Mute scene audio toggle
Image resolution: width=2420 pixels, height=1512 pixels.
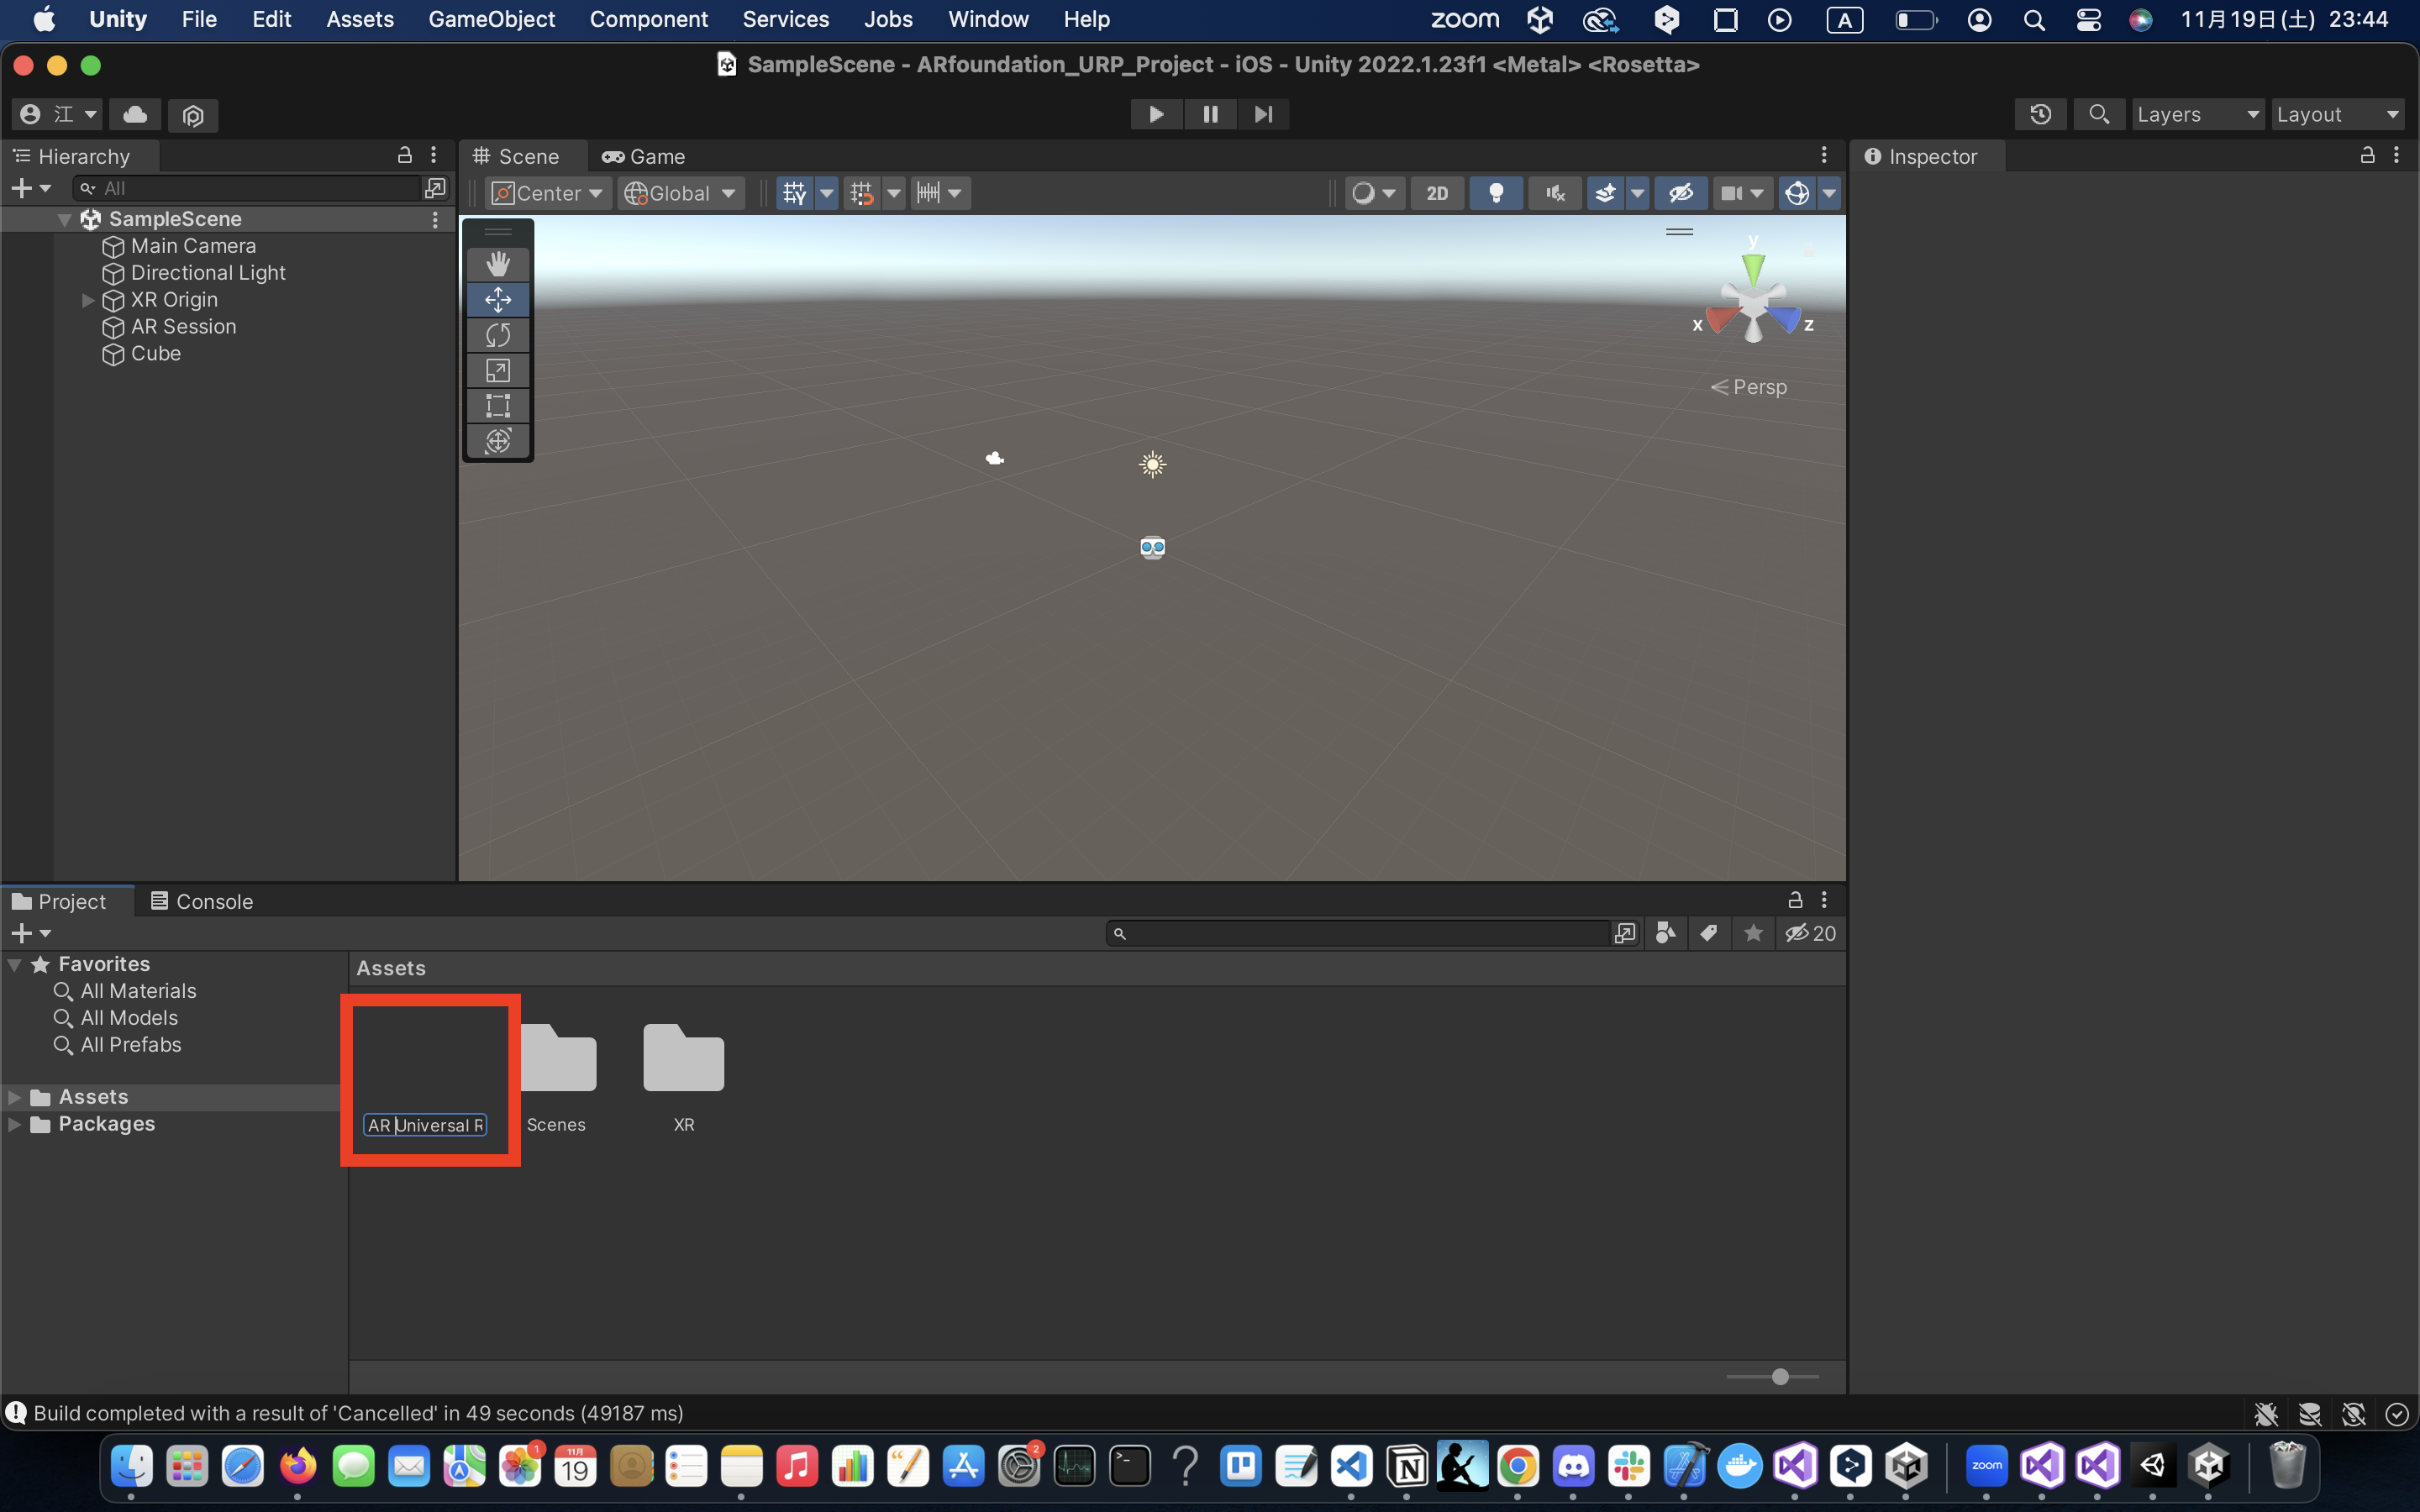coord(1555,193)
